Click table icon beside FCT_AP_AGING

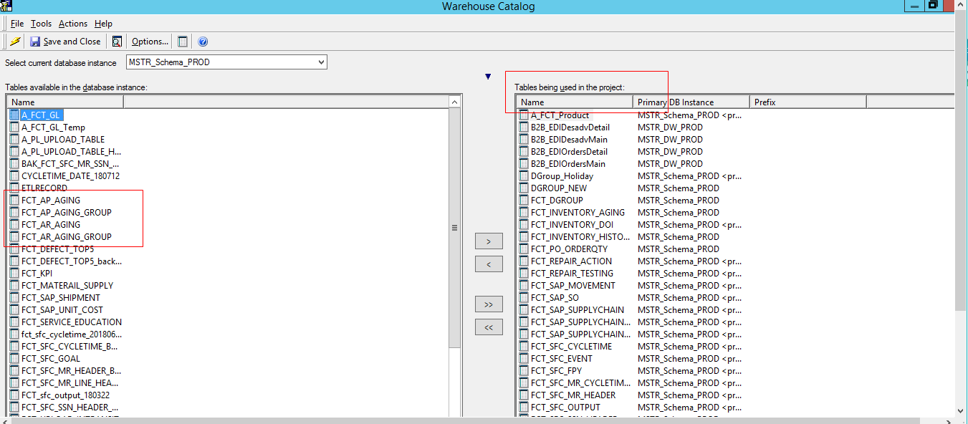point(15,201)
